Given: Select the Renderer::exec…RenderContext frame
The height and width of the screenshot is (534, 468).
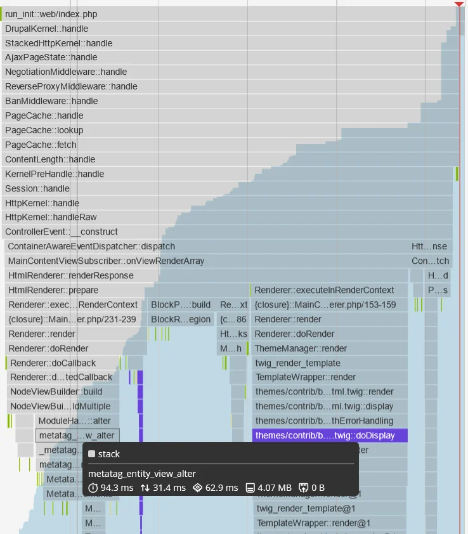Looking at the screenshot, I should 75,304.
